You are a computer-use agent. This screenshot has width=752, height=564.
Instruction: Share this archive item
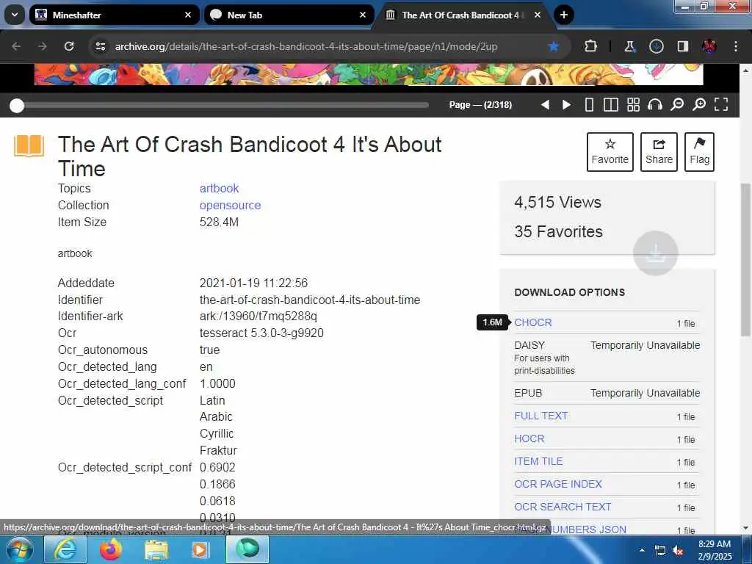click(x=659, y=152)
